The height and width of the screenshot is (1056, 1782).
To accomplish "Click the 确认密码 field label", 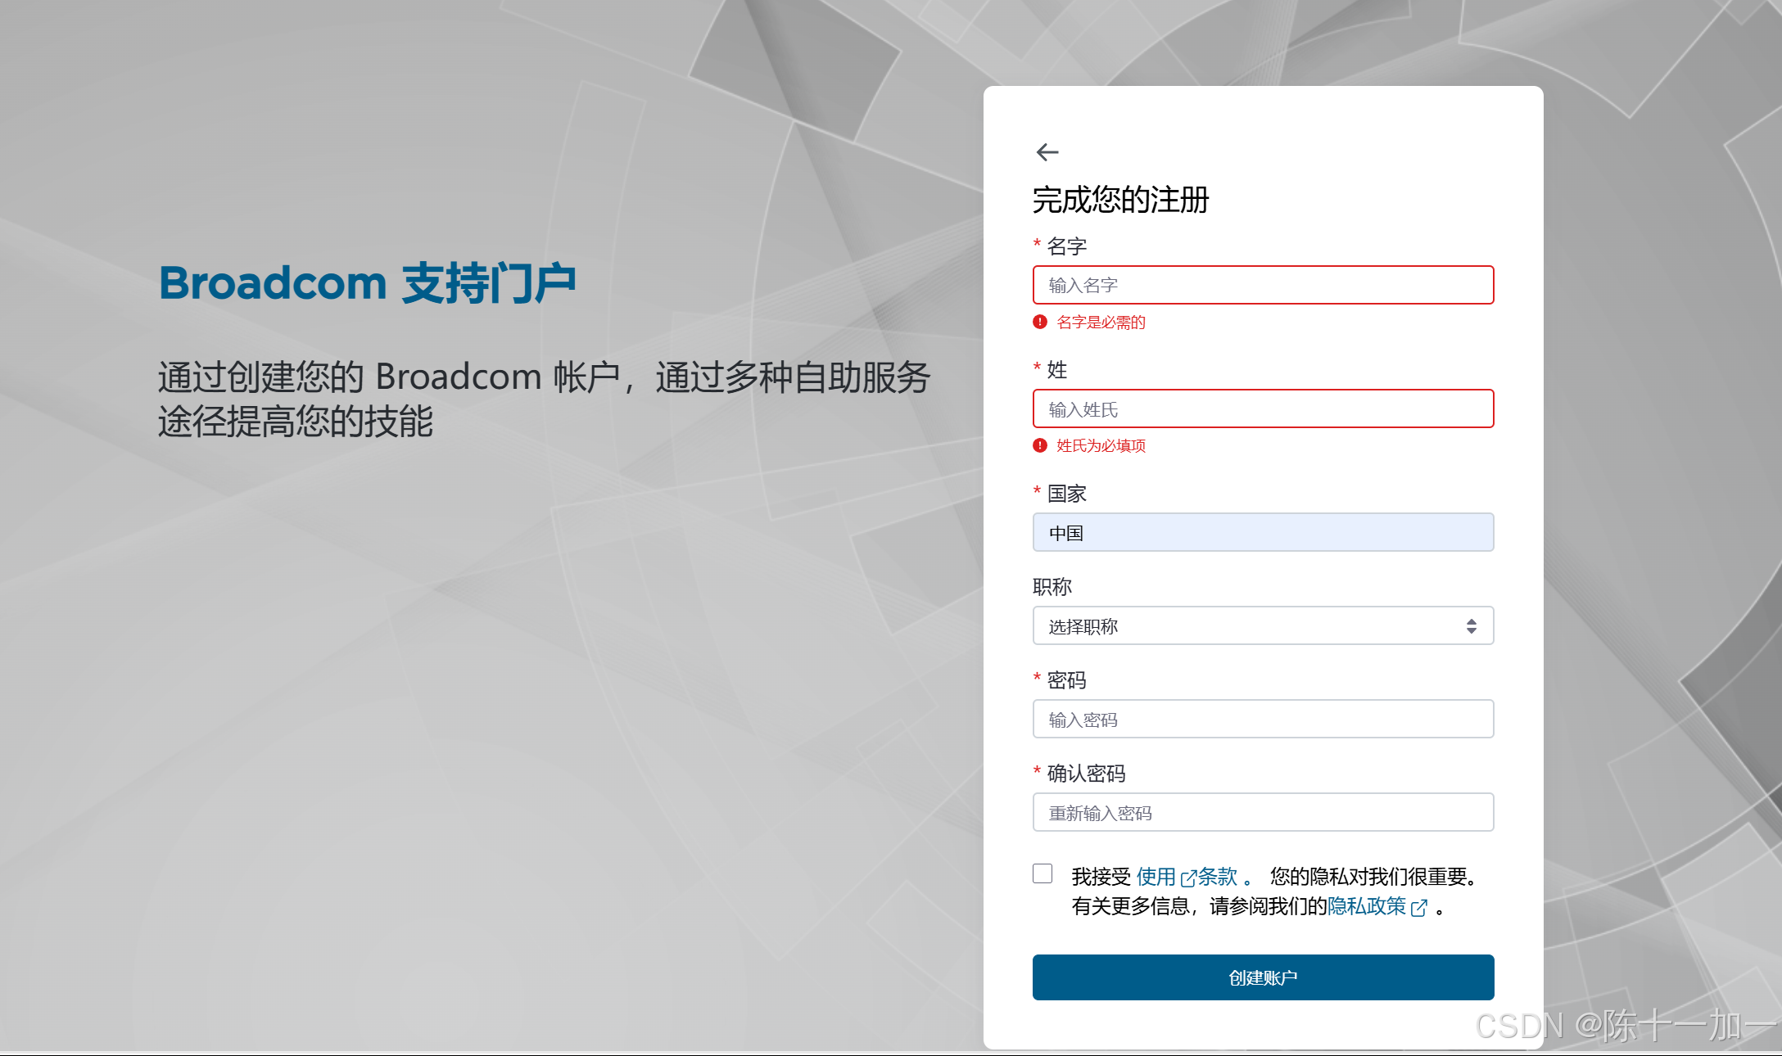I will pyautogui.click(x=1086, y=774).
